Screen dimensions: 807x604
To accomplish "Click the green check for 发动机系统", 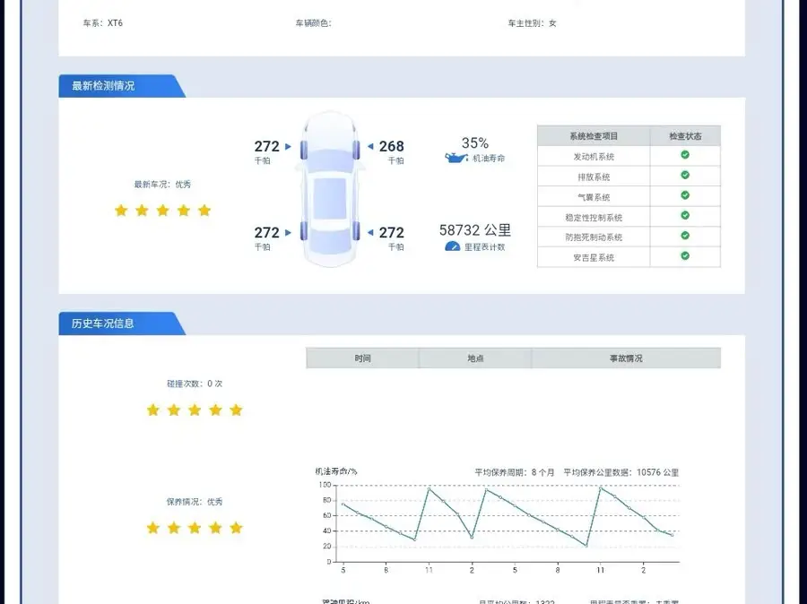I will point(685,155).
